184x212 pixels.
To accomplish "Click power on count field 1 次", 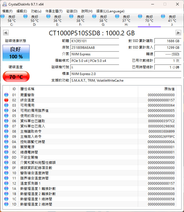I will tap(168, 61).
